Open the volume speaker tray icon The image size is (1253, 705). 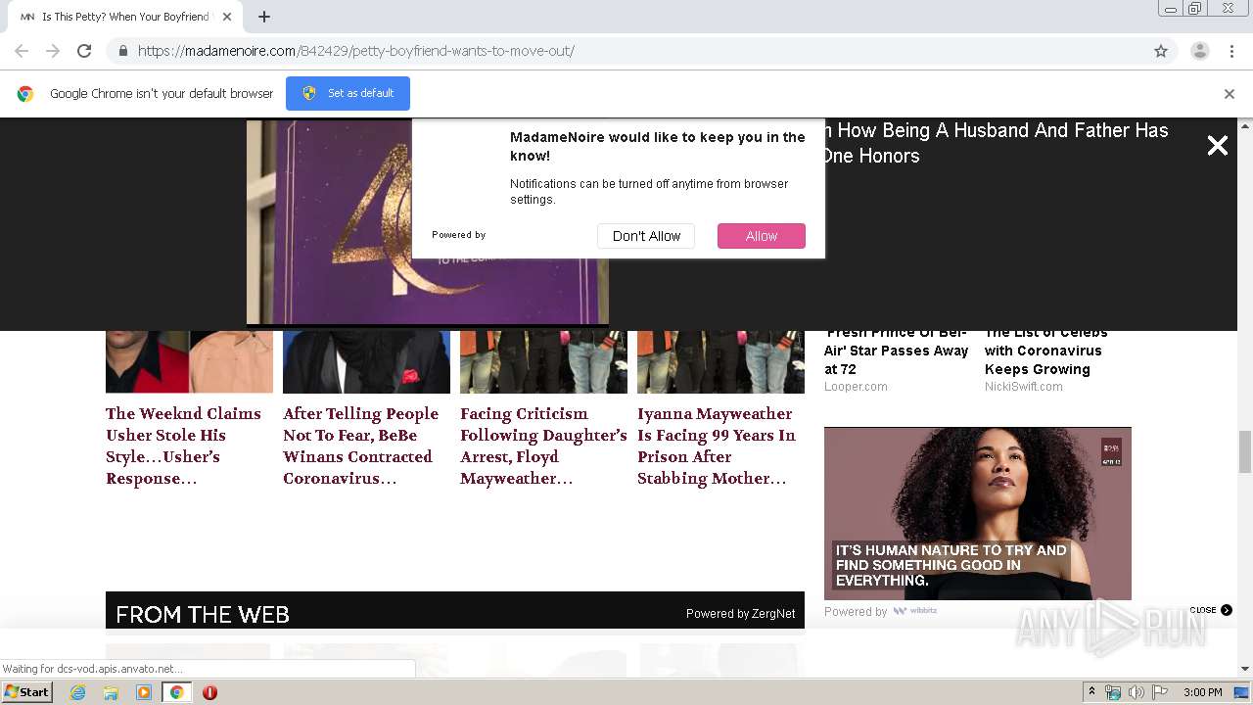[1136, 692]
